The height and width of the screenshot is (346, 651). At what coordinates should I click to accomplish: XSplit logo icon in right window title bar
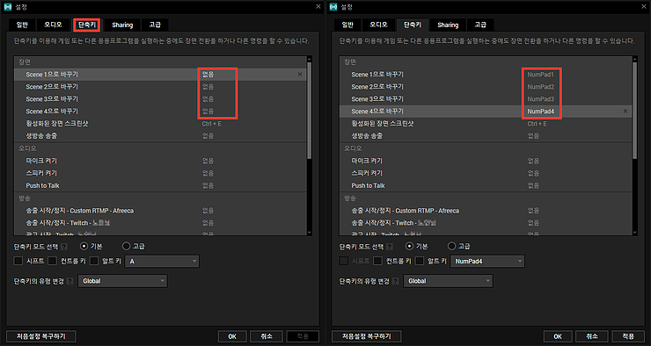(x=333, y=7)
